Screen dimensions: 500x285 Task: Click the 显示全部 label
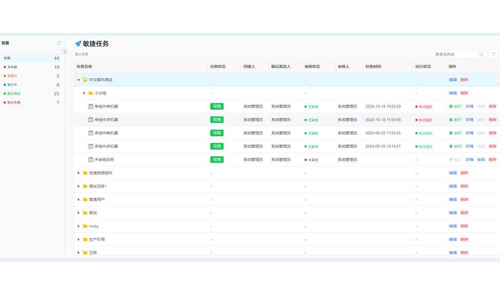point(82,54)
